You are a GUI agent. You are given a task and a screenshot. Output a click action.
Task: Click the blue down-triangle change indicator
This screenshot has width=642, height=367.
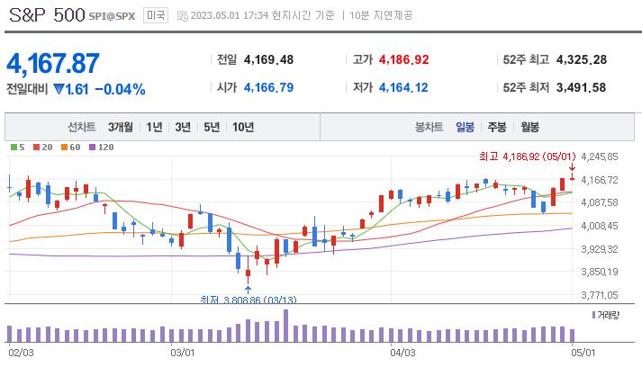point(59,89)
